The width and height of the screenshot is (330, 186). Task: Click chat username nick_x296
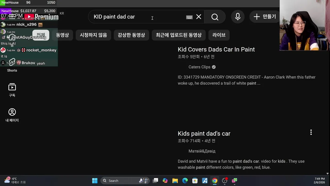26,25
